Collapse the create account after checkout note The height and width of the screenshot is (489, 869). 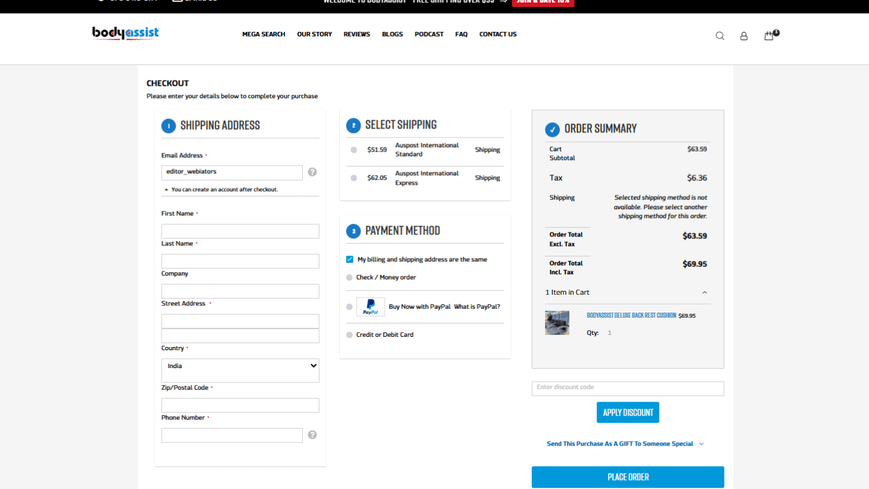221,190
